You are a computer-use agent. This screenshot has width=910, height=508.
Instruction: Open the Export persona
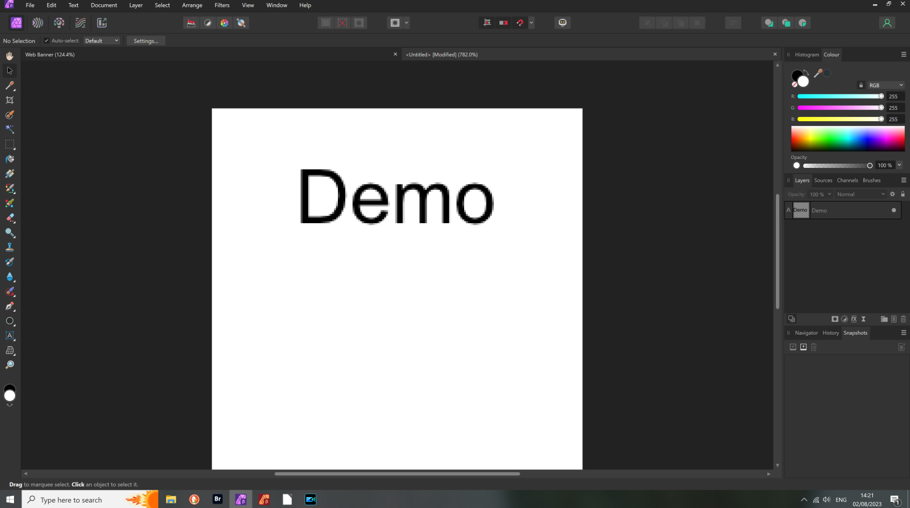[x=102, y=22]
